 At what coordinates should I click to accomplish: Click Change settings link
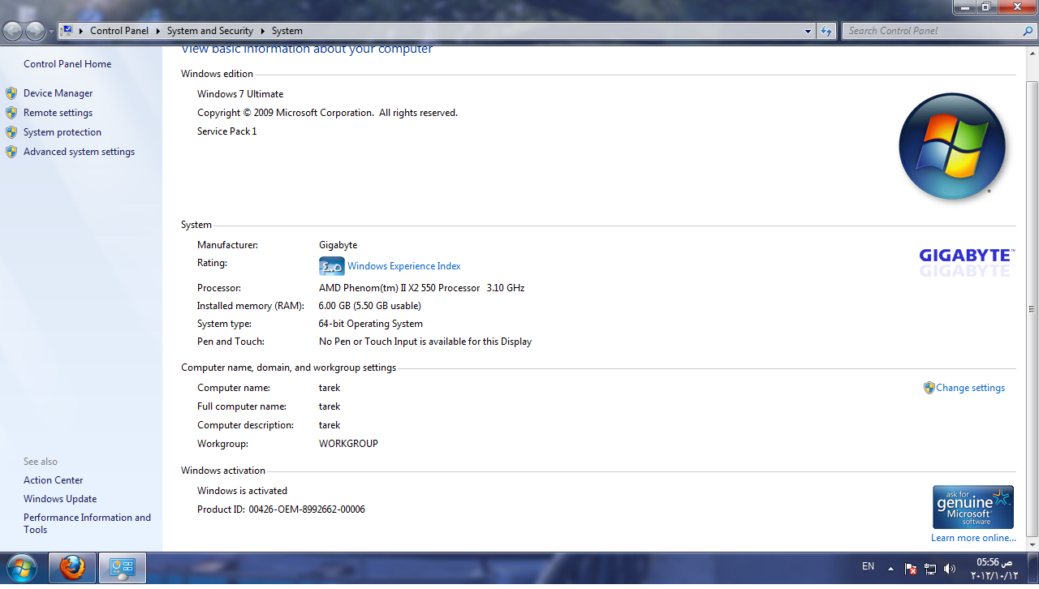(x=970, y=388)
